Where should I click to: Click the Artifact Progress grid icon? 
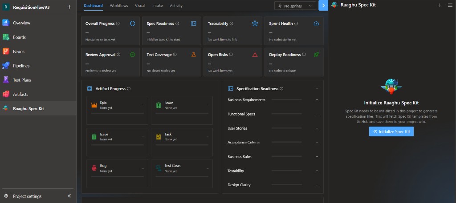pos(90,89)
